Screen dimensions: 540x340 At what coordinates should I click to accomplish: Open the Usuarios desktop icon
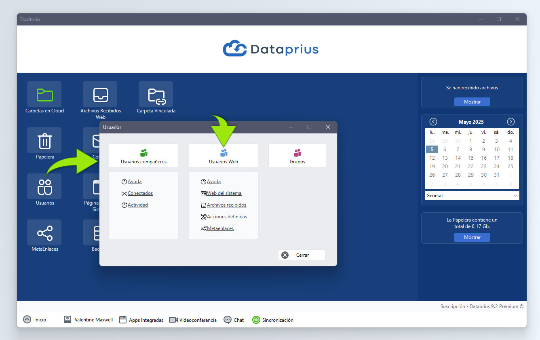click(x=44, y=186)
